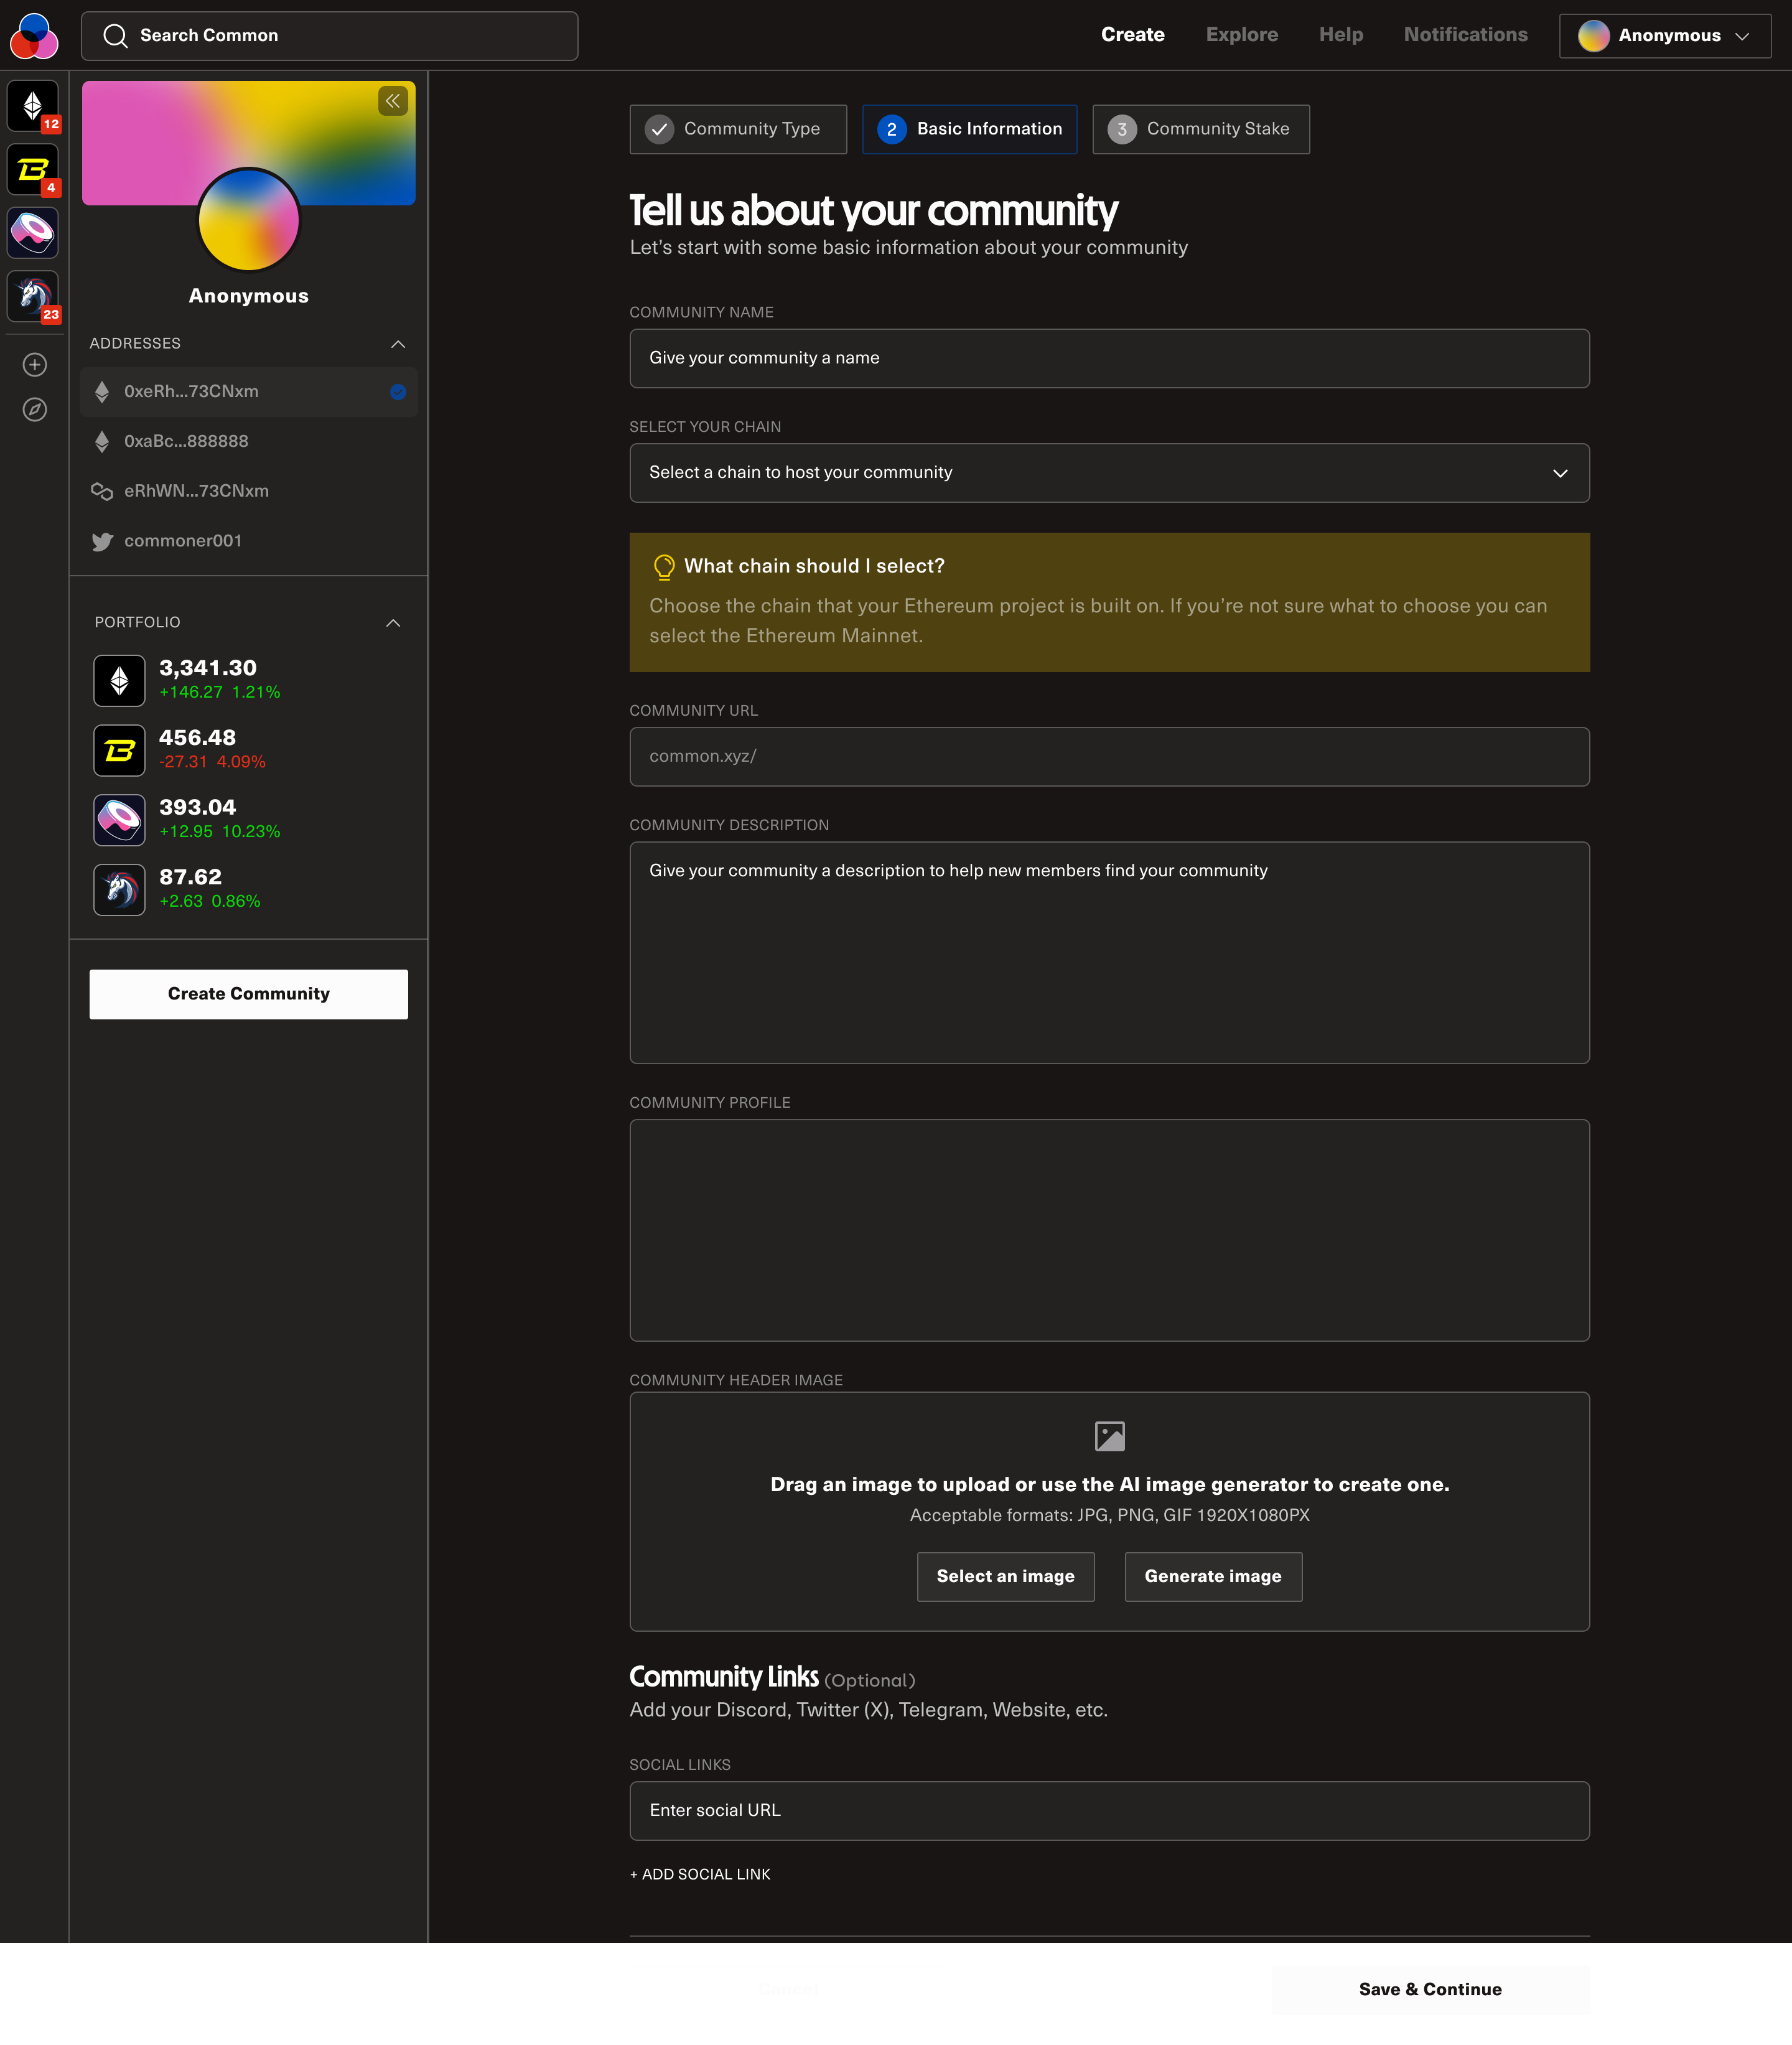1792x2045 pixels.
Task: Open the Select Your Chain dropdown
Action: point(1109,473)
